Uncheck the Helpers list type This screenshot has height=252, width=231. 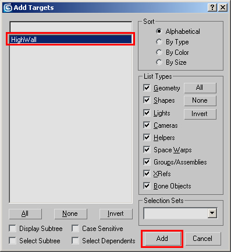point(147,138)
